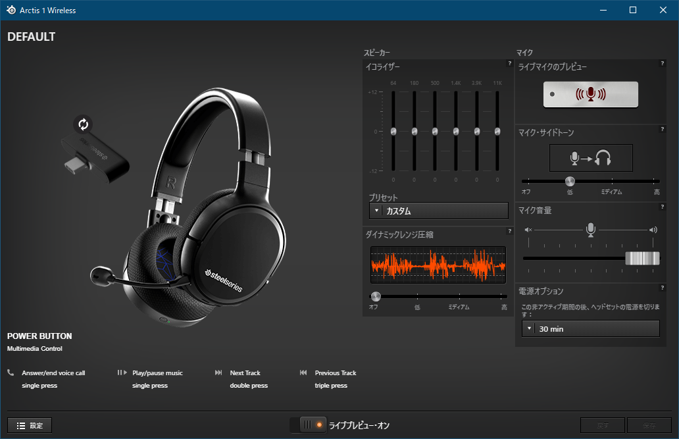This screenshot has height=439, width=679.
Task: Click the 1.4K equalizer slider handle
Action: point(456,132)
